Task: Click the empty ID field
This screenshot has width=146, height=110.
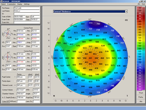Action: [x=27, y=14]
